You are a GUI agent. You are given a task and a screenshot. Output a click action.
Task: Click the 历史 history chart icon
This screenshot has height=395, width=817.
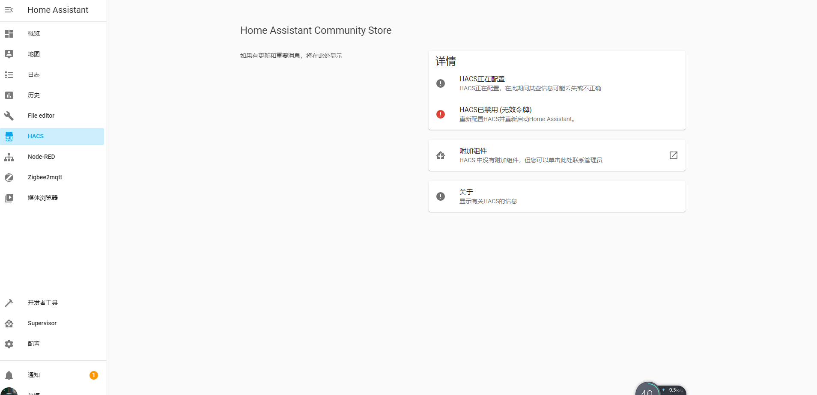tap(9, 95)
